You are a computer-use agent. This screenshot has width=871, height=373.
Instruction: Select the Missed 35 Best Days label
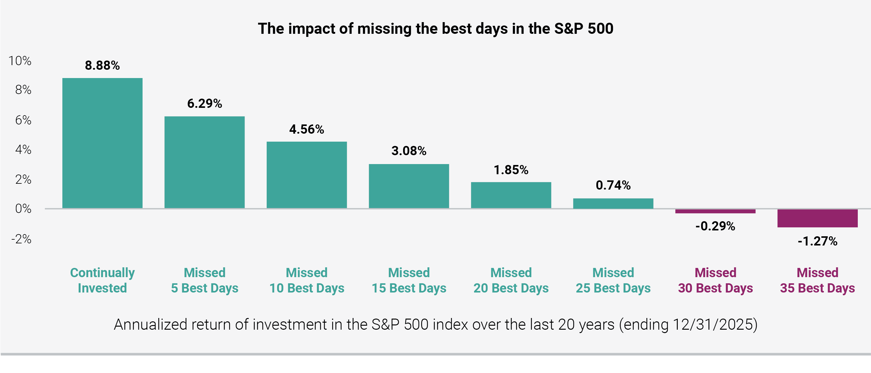[817, 280]
